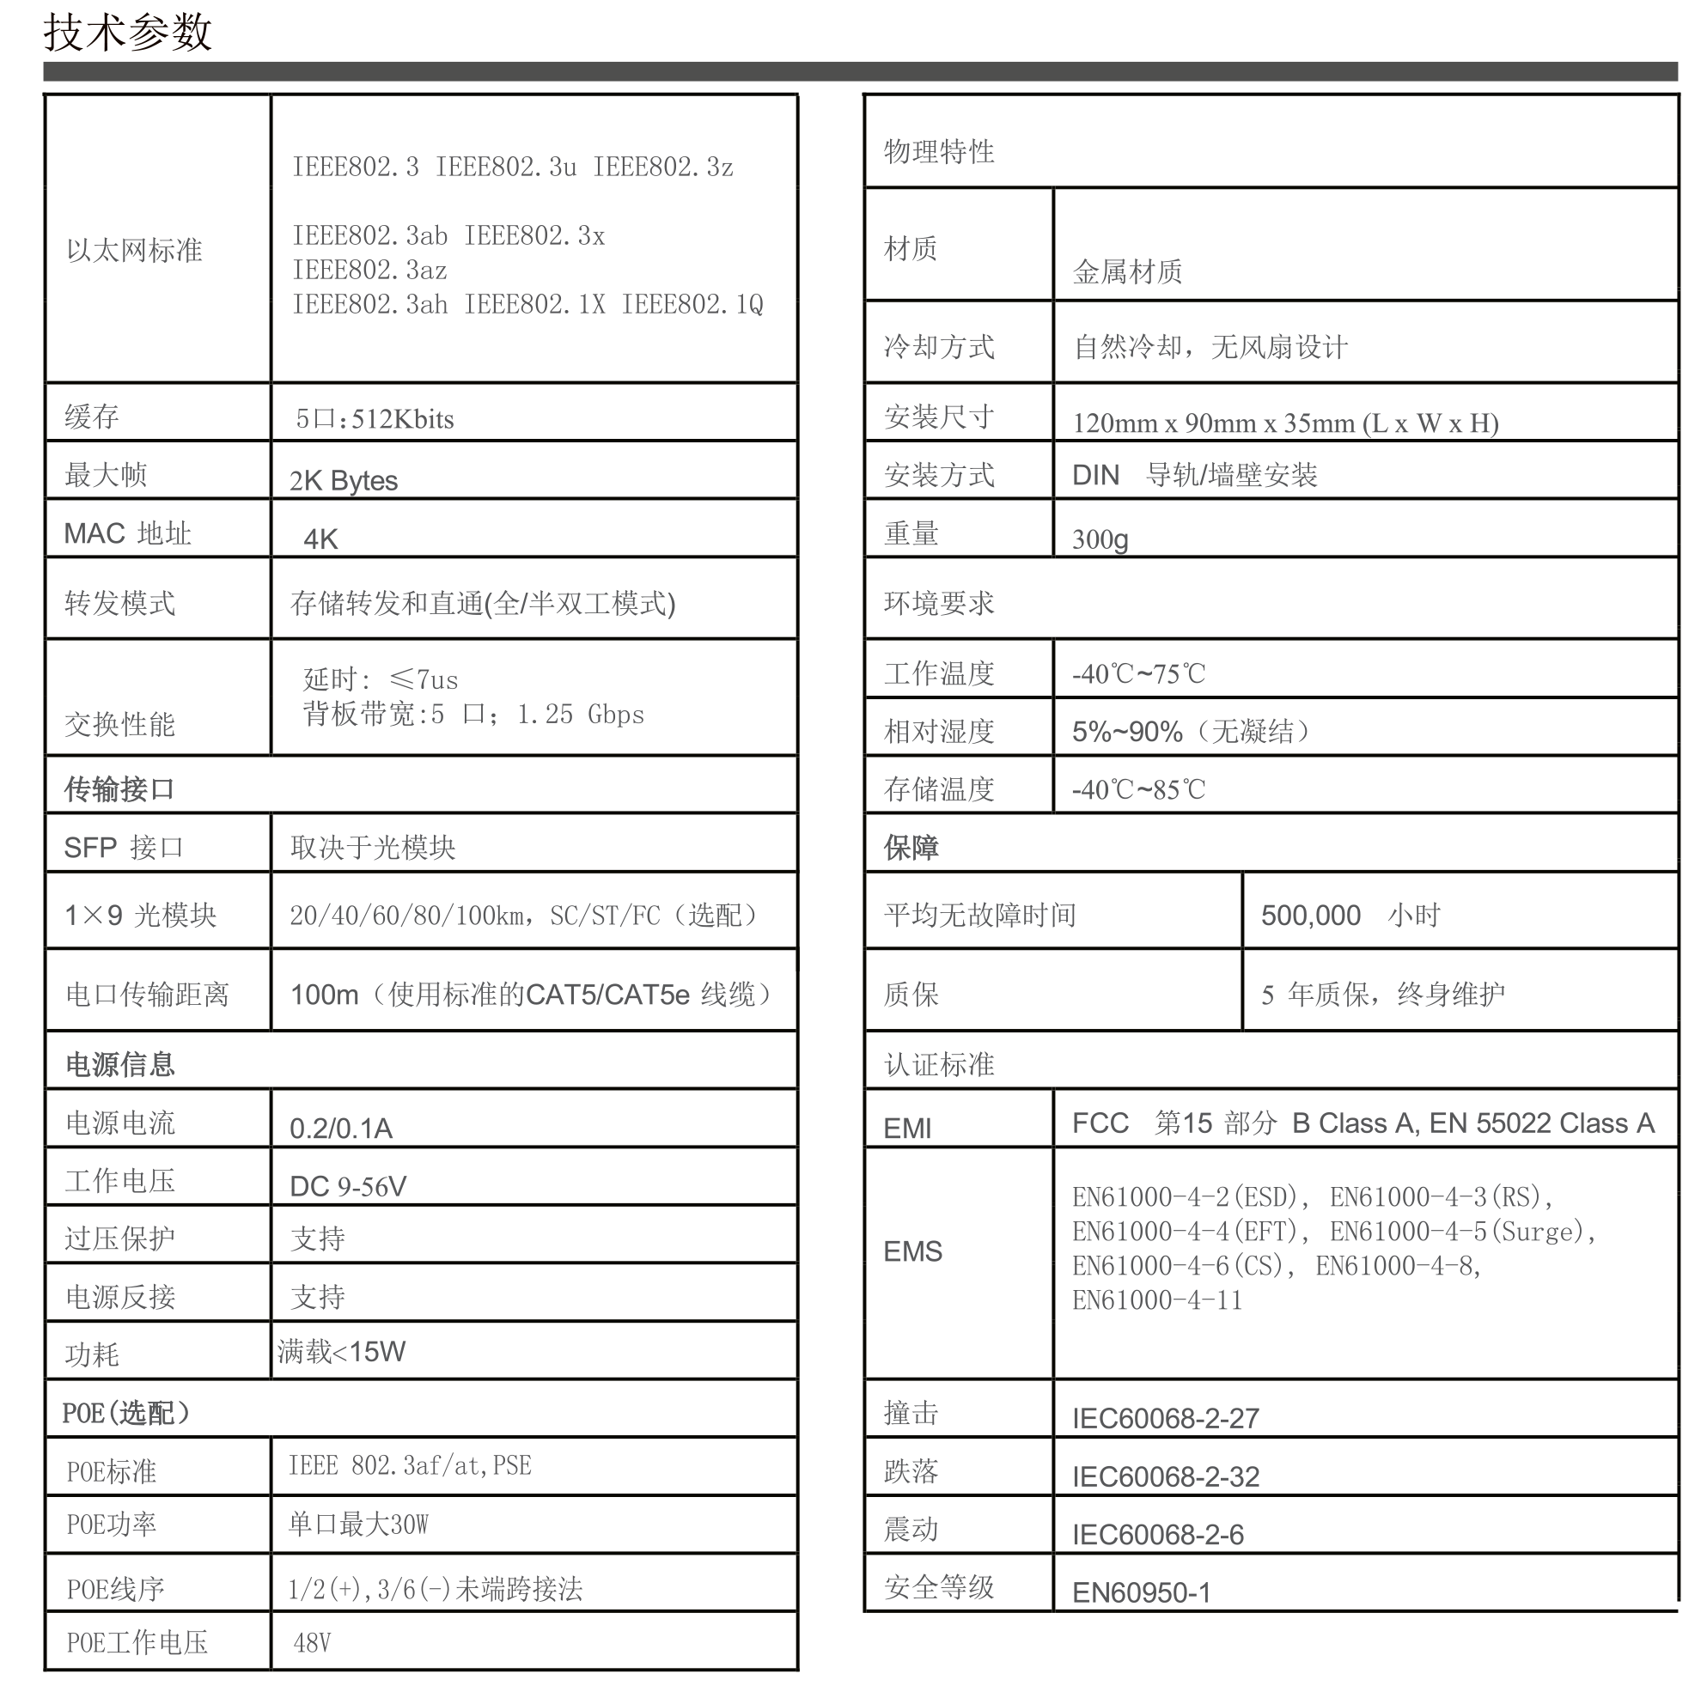This screenshot has width=1707, height=1698.
Task: Select the 电源信息 section header
Action: click(120, 1064)
